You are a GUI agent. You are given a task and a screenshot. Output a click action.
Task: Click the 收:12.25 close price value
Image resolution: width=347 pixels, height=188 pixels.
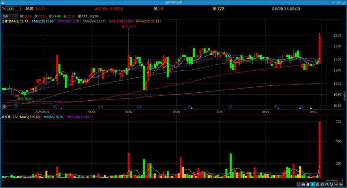click(x=69, y=16)
